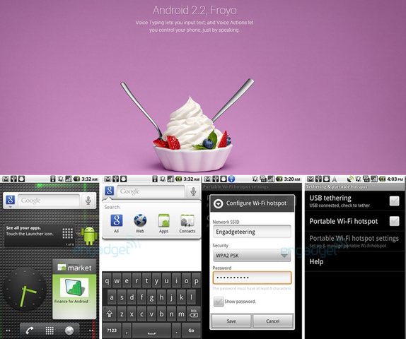
Task: Focus the Network SSID field 'Engadgeteering'
Action: point(252,232)
